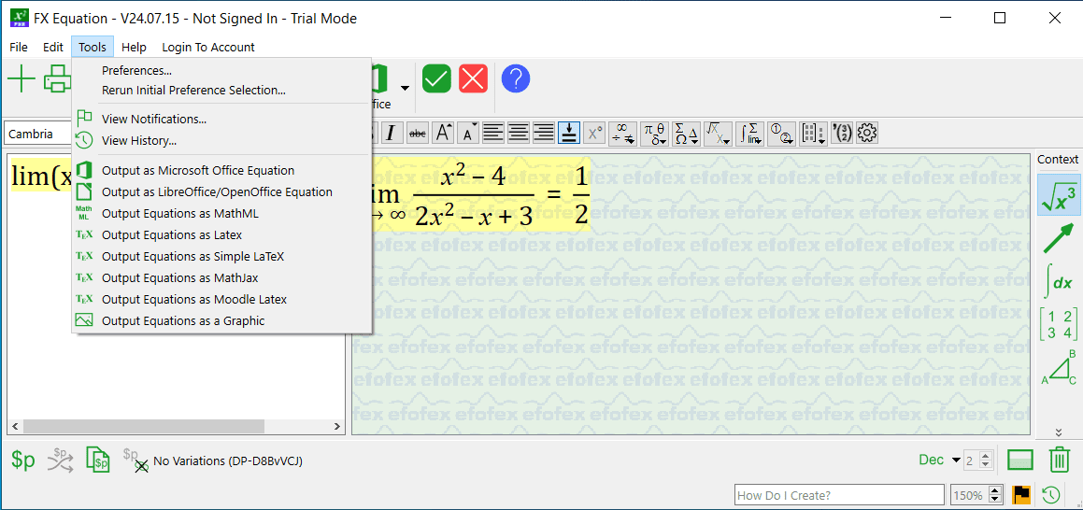Screen dimensions: 1083x510
Task: Open the integral and limit templates dropdown
Action: pos(750,133)
